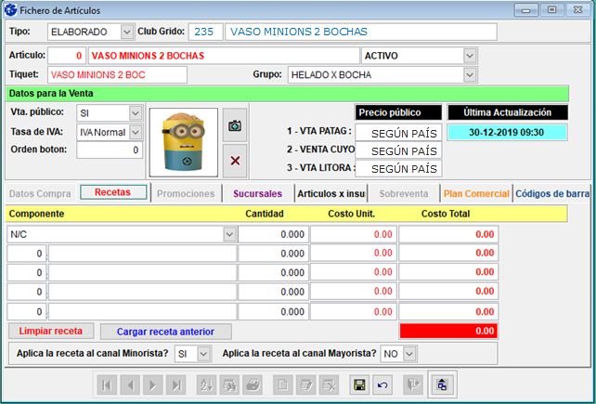
Task: Open the Plan Comercial tab
Action: 476,193
